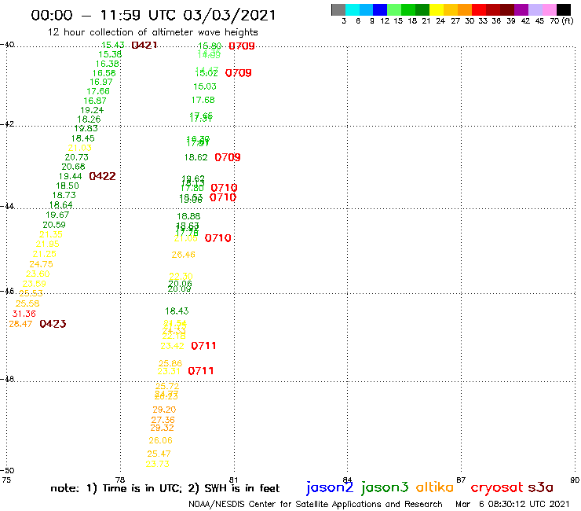Screen dimensions: 581x511
Task: Click the gray swatch in the color scale
Action: [x=338, y=9]
